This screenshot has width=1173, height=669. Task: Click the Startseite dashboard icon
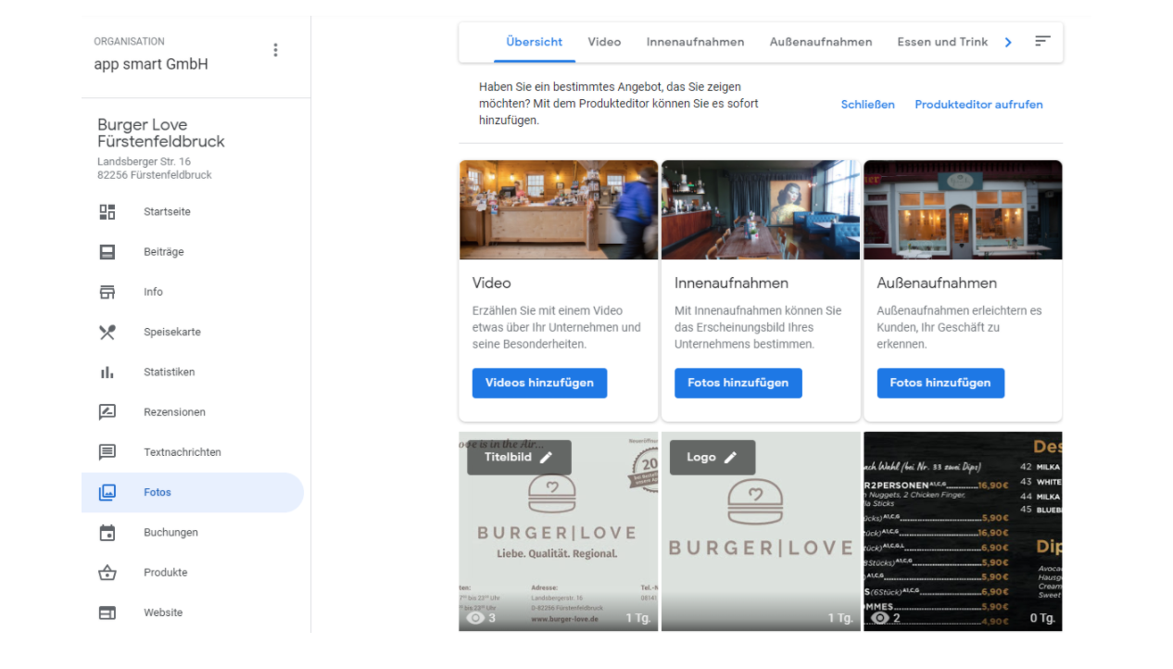[107, 212]
